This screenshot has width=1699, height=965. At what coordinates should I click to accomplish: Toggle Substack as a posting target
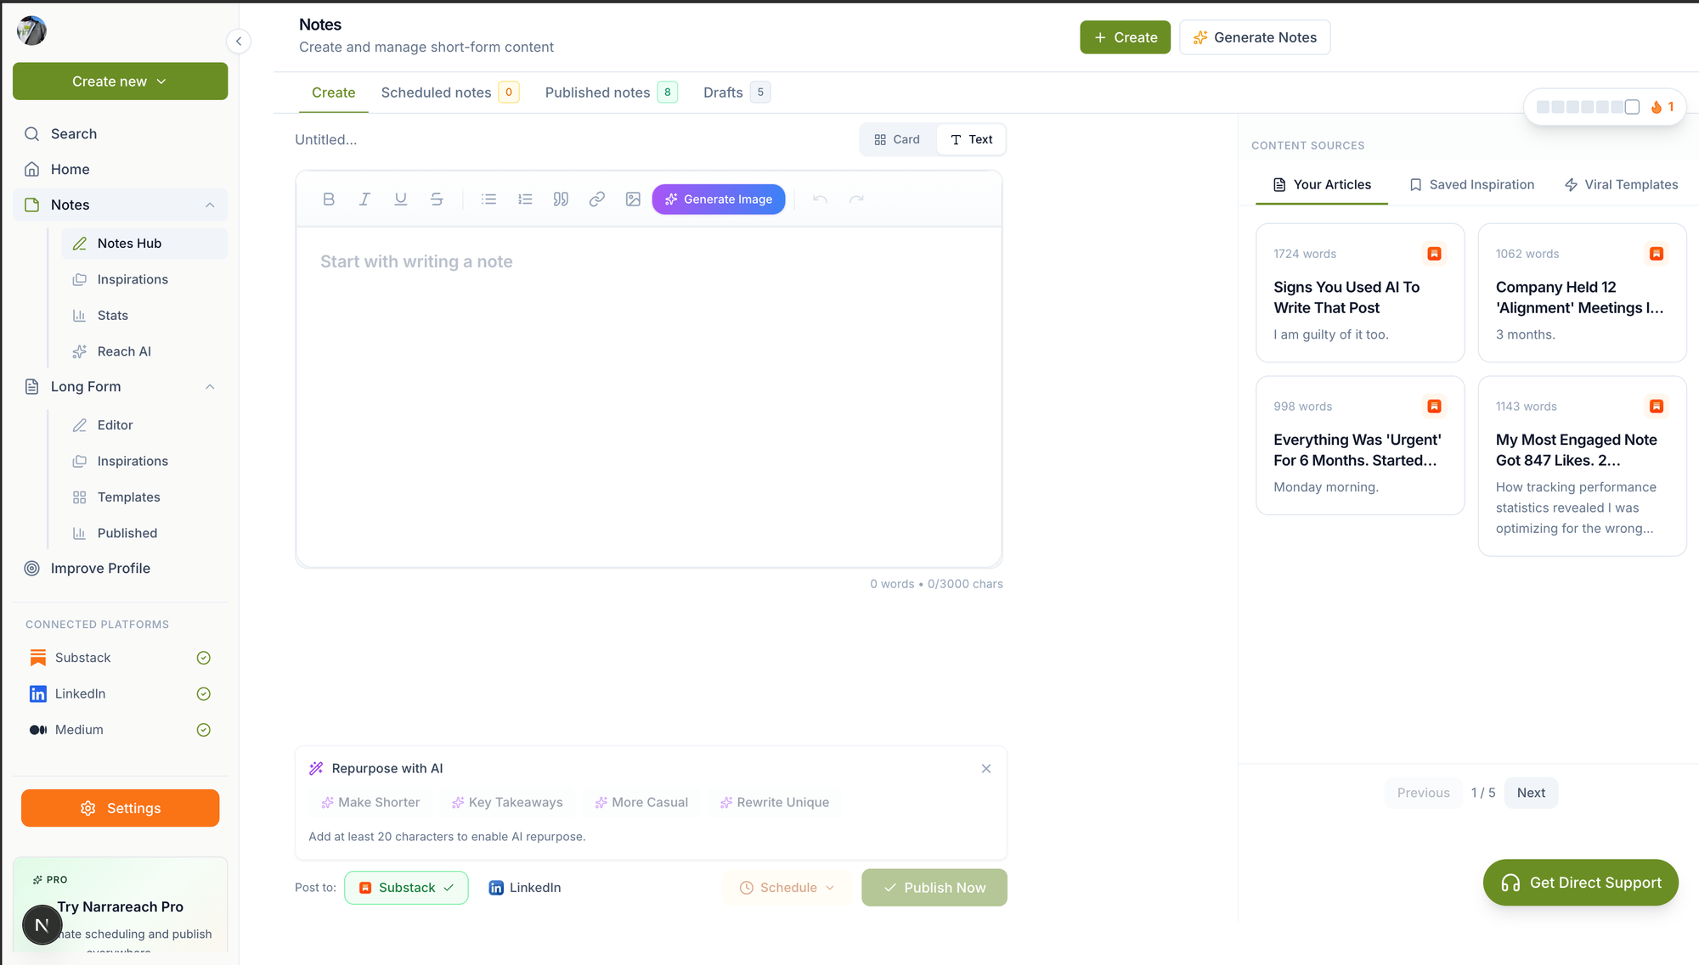[406, 887]
